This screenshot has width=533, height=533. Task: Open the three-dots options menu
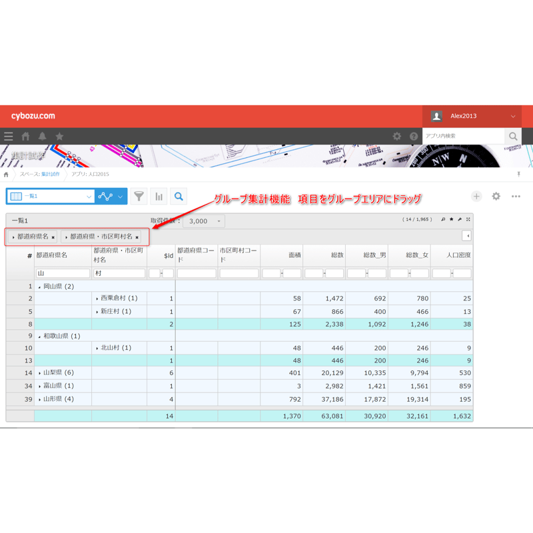coord(516,196)
